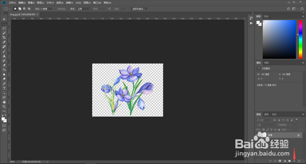The width and height of the screenshot is (306, 164).
Task: Select the Horizontal Type tool
Action: pyautogui.click(x=4, y=88)
